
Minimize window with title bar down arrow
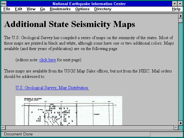[175, 4]
